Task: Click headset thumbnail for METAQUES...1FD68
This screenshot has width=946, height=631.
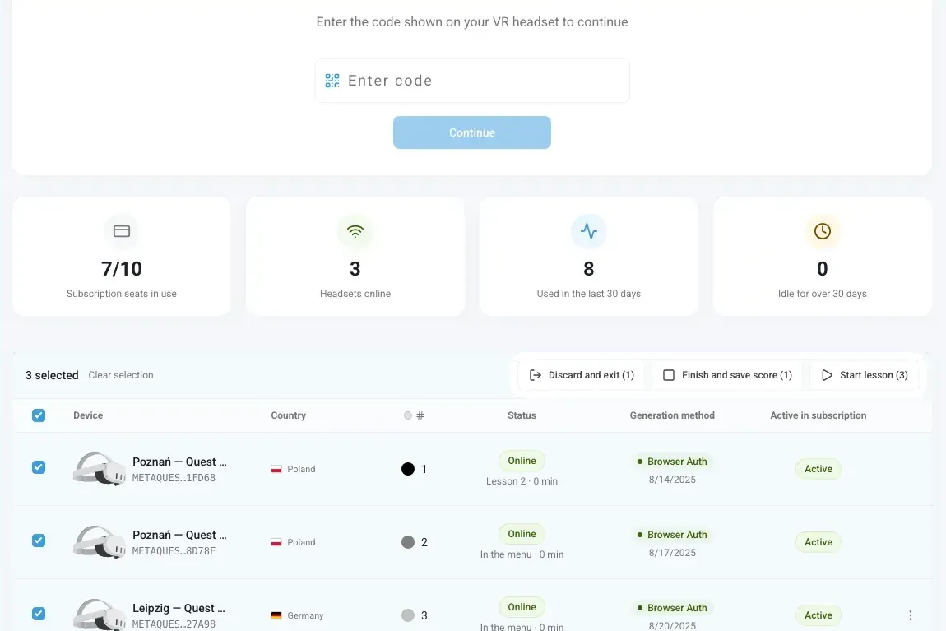Action: [x=100, y=469]
